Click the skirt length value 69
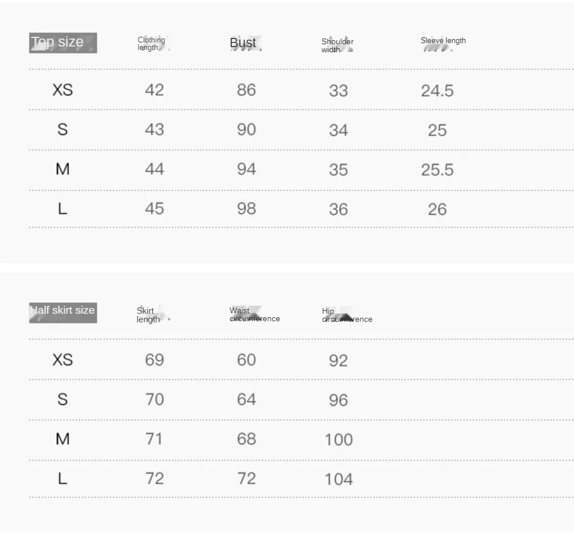 tap(154, 360)
